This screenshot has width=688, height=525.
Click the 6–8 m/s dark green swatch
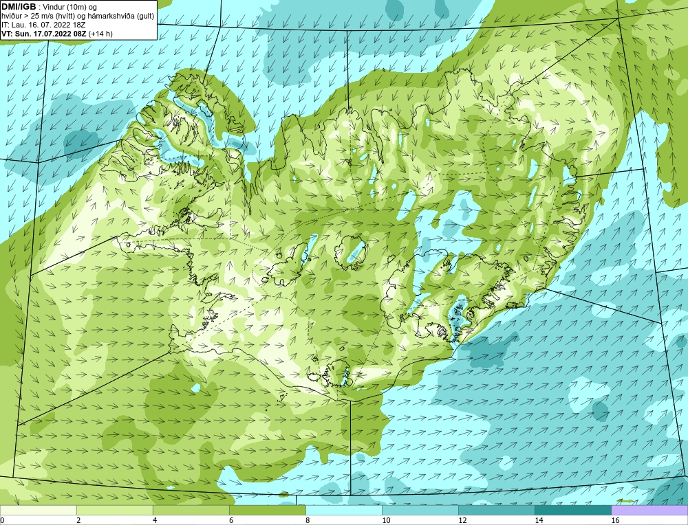click(267, 510)
